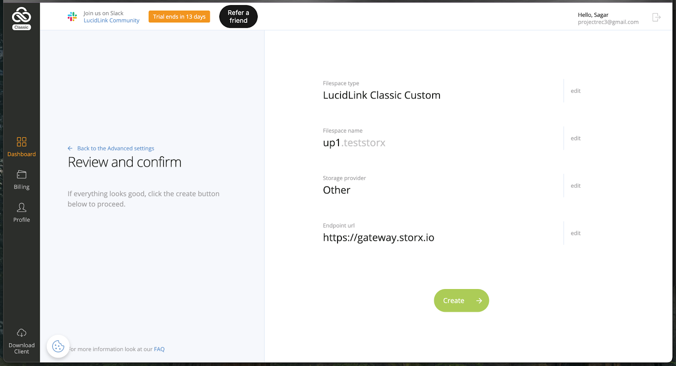Viewport: 676px width, 366px height.
Task: Open cookie preferences icon
Action: (x=58, y=347)
